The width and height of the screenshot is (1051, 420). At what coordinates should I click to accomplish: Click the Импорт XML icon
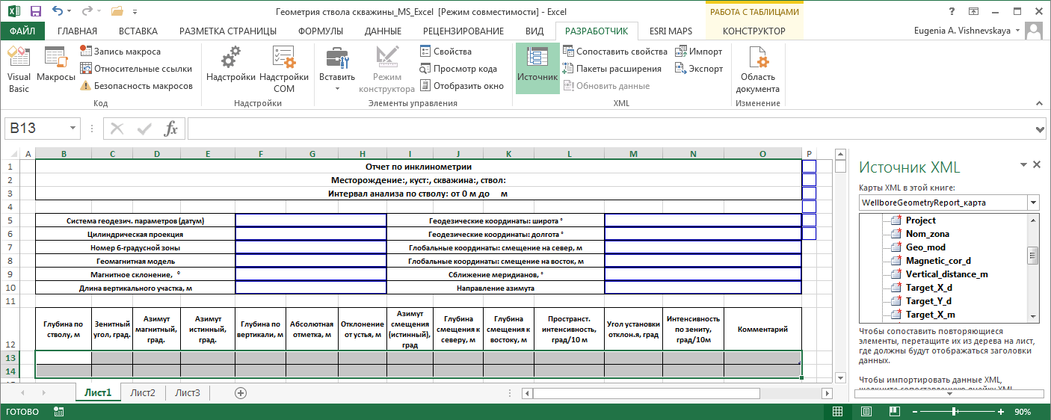(x=698, y=52)
